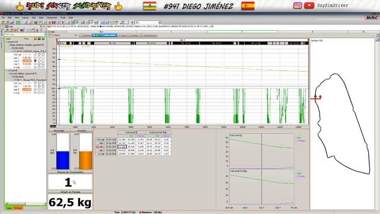The height and width of the screenshot is (214, 380).
Task: Click the small scale icon below graph axis
Action: click(53, 127)
